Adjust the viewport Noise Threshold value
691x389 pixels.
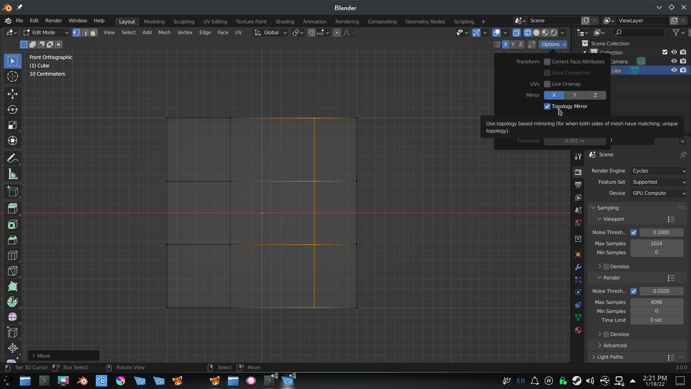pyautogui.click(x=661, y=232)
